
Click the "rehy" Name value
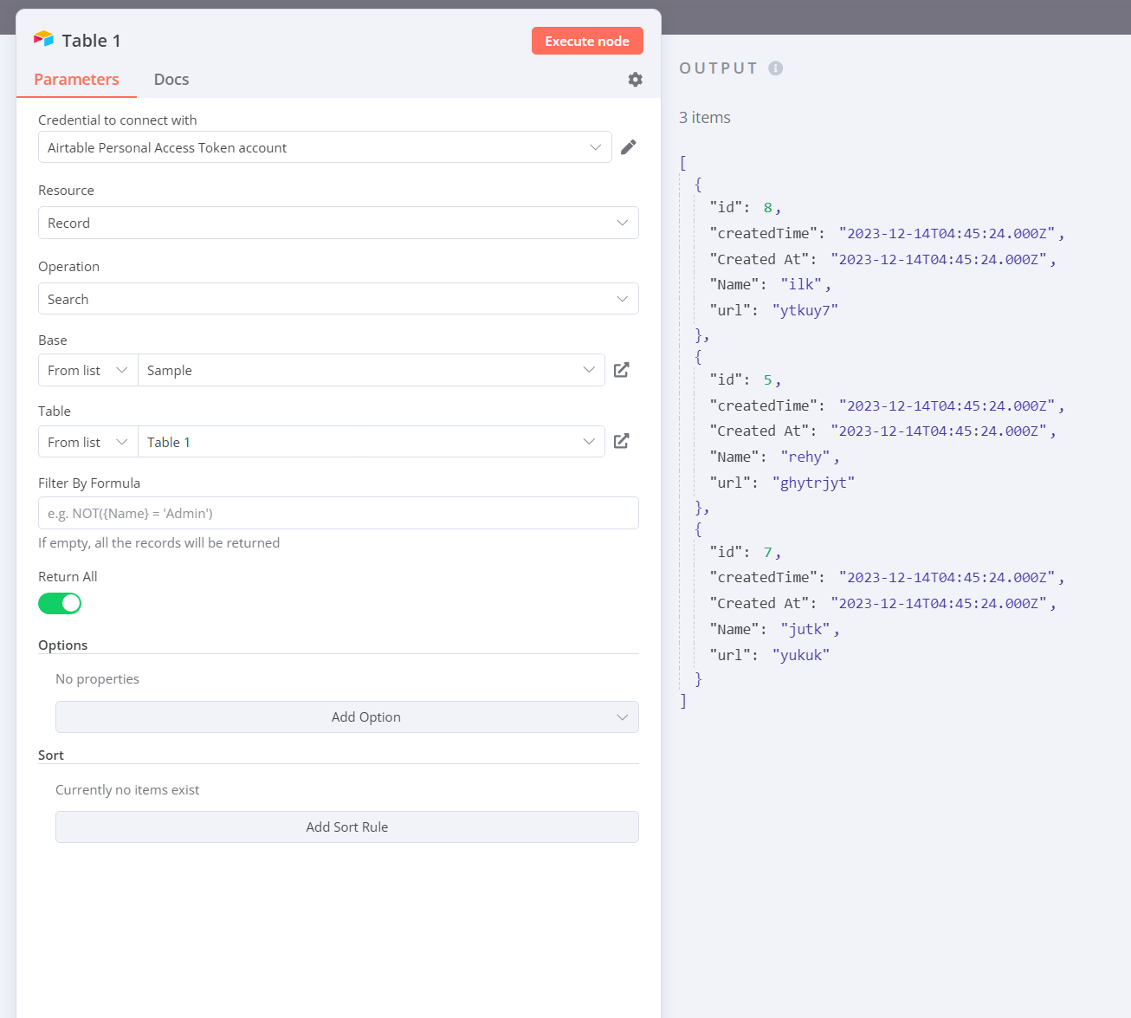[805, 457]
